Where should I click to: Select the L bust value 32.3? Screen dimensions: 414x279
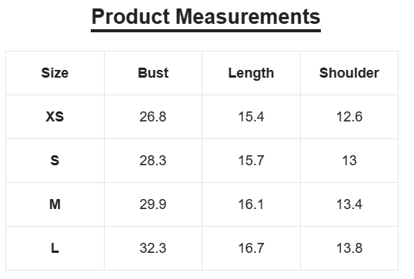click(153, 248)
